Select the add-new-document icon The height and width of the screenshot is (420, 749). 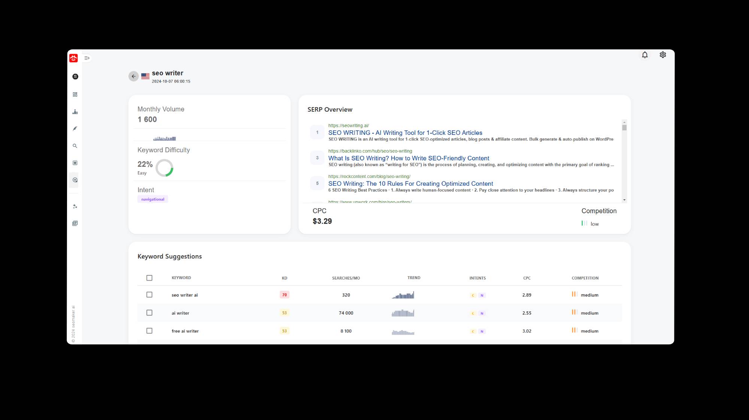(75, 163)
